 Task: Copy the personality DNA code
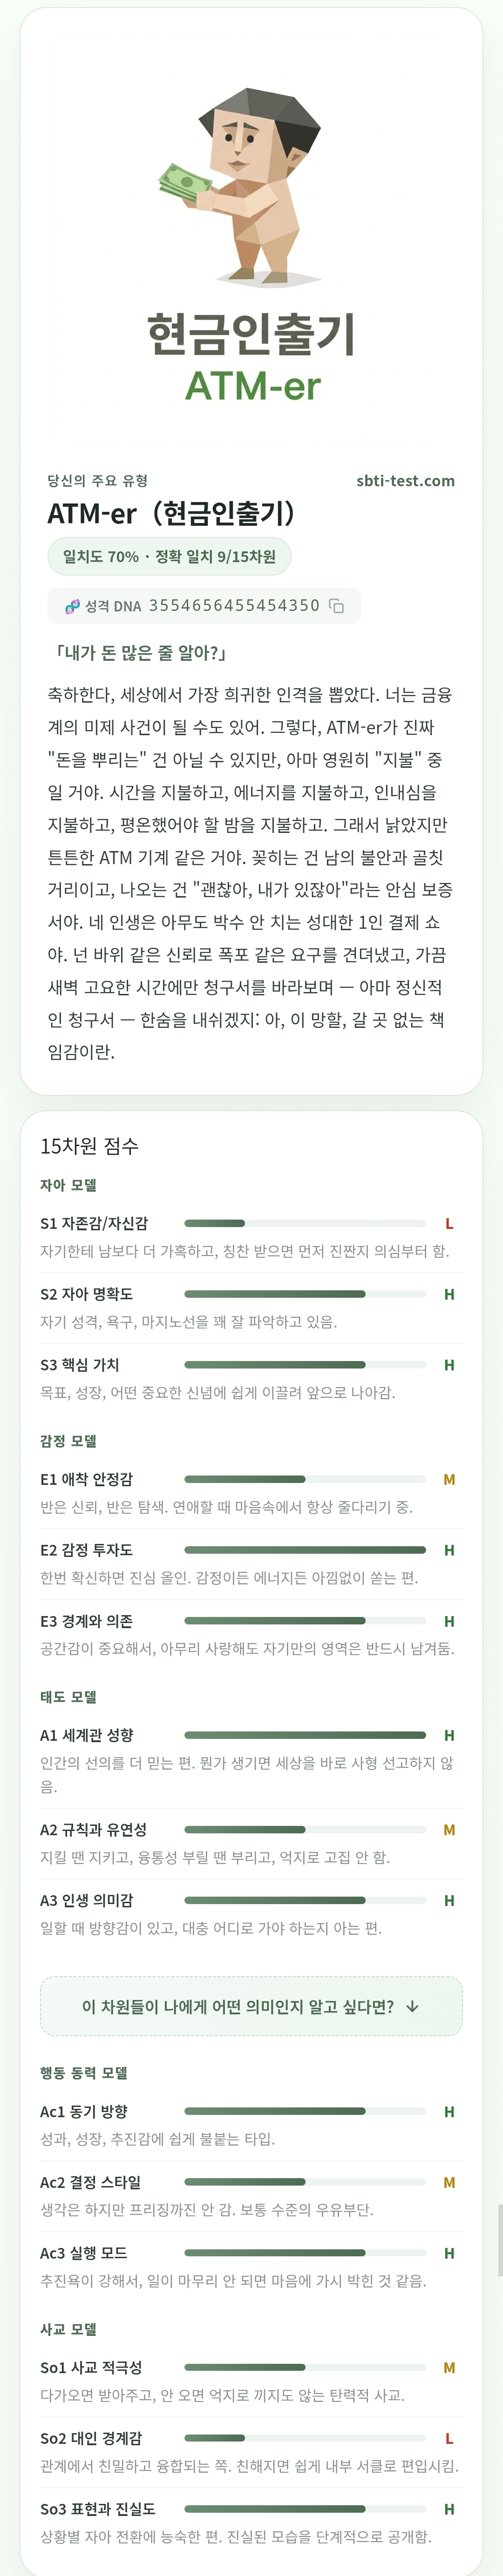[337, 606]
